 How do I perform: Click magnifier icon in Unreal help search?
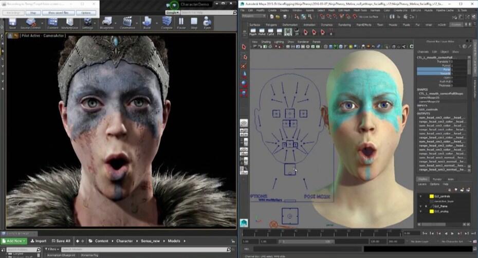pos(235,12)
